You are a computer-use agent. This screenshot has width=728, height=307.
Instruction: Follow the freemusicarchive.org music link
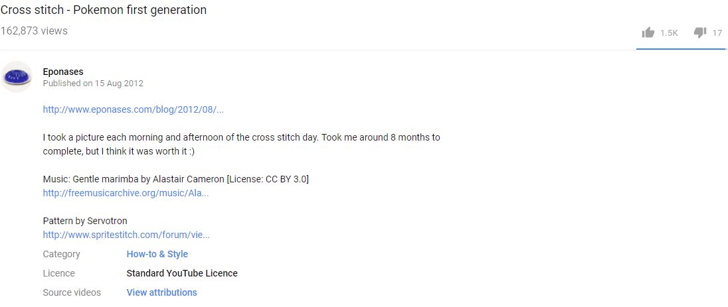(126, 193)
